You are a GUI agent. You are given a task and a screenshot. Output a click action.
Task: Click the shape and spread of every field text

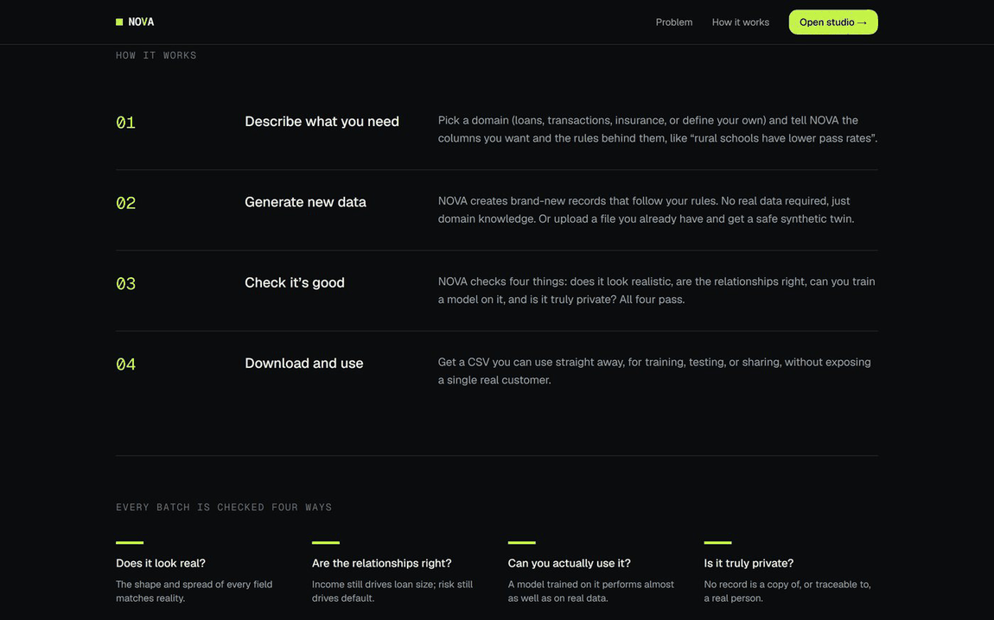coord(194,591)
